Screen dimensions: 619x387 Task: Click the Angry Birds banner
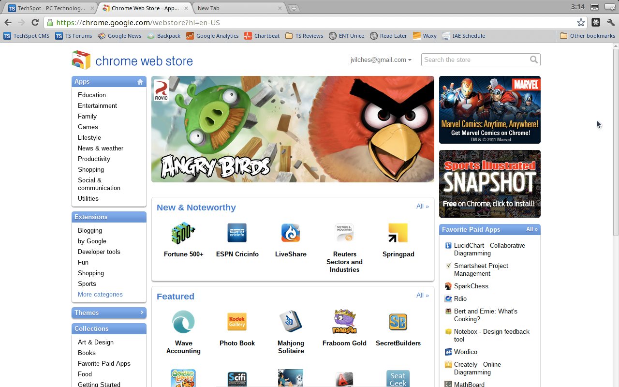pos(293,129)
